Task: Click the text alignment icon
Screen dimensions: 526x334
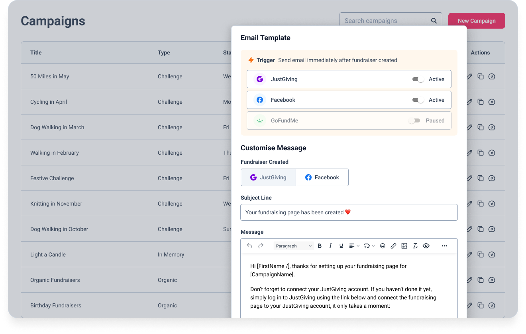Action: tap(352, 246)
